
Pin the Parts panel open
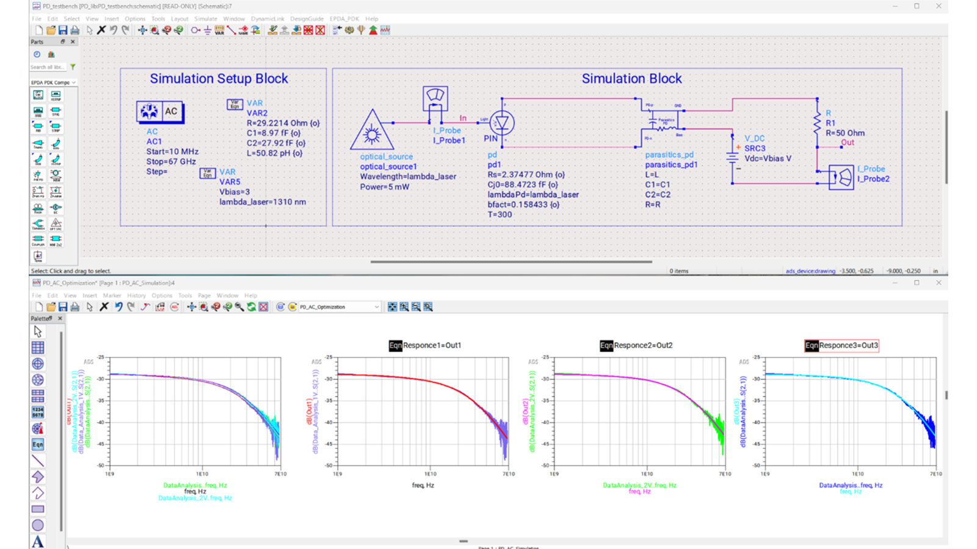63,41
